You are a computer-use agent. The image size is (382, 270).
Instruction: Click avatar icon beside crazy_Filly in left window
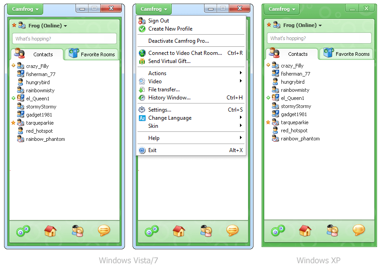(x=21, y=66)
